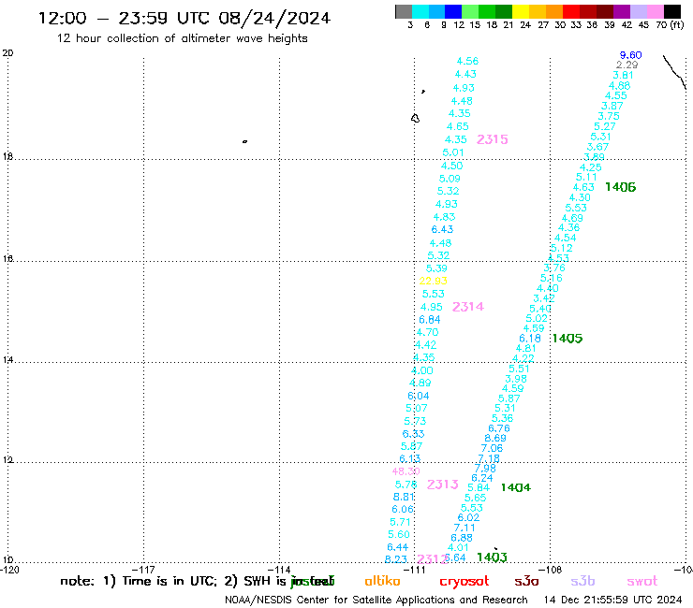The height and width of the screenshot is (608, 693).
Task: Click the bright red 33 ft legend swatch
Action: tap(571, 11)
